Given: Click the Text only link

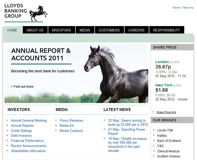Looking at the screenshot, I should pos(188,8).
